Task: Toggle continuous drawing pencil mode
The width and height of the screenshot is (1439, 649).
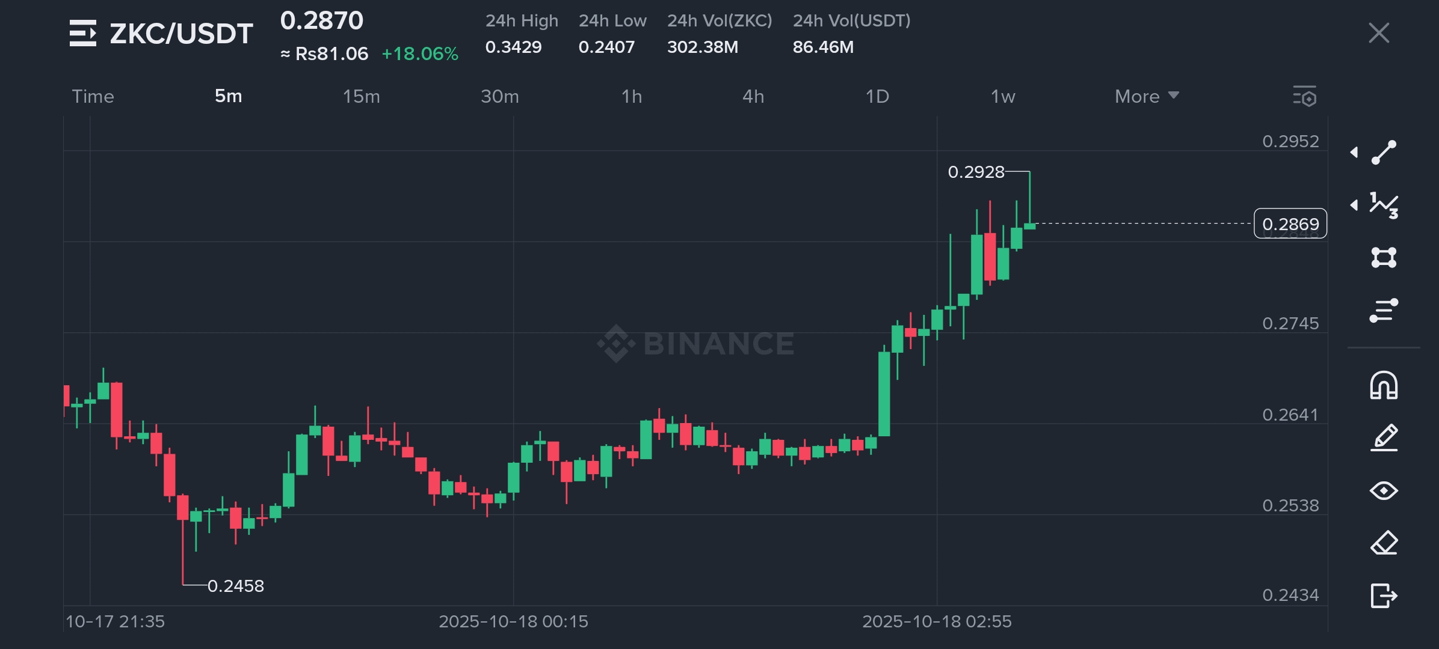Action: (x=1384, y=438)
